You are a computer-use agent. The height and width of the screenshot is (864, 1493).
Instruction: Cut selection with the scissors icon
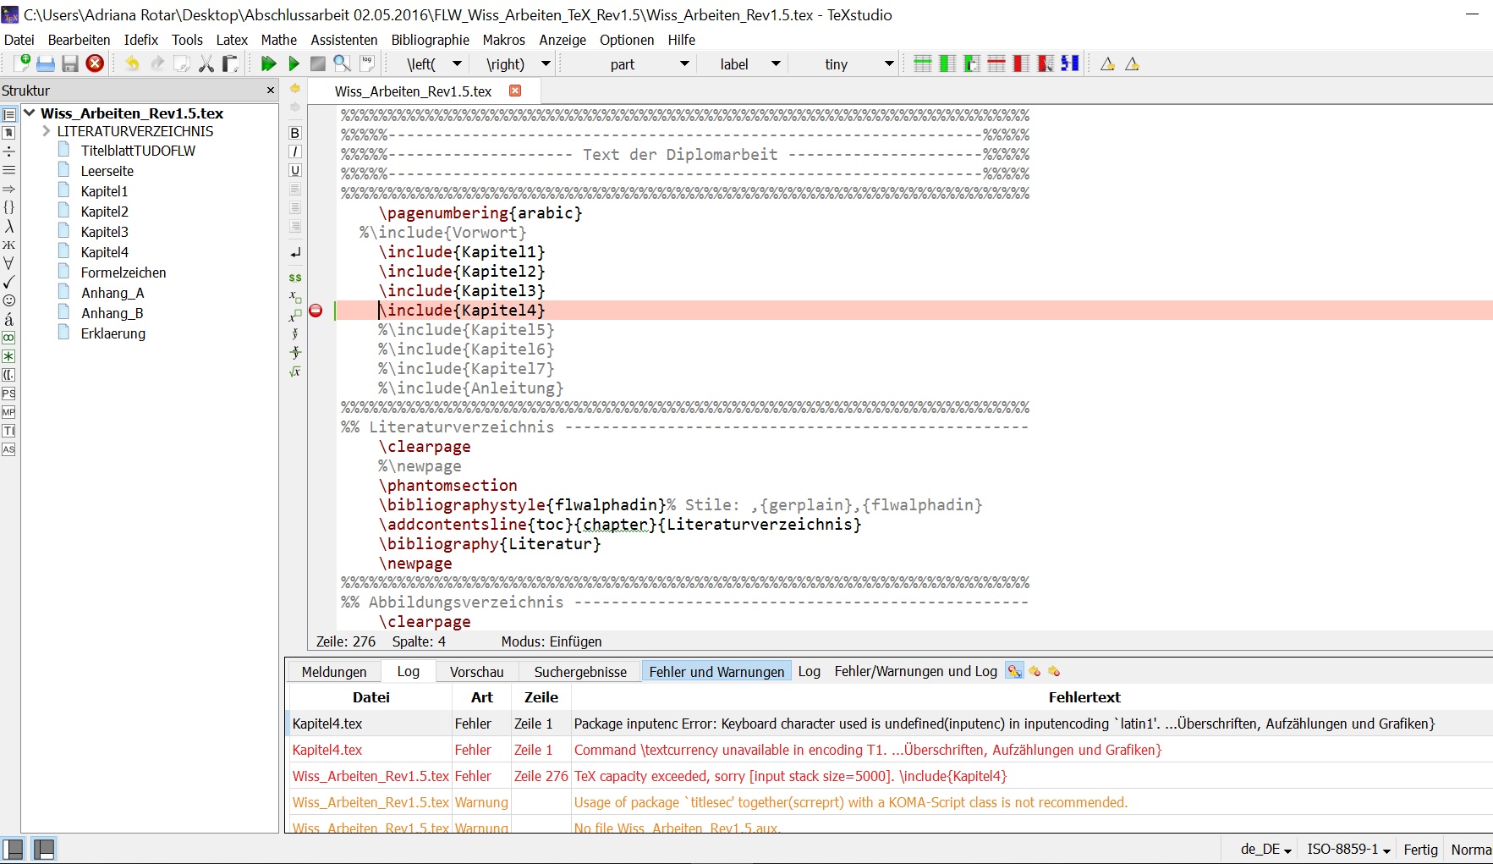[206, 63]
